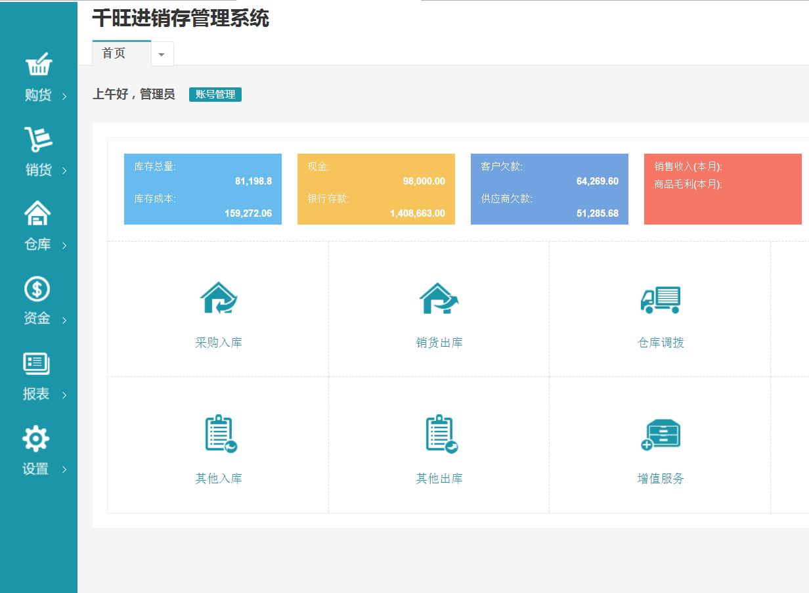Screen dimensions: 809x593
Task: Click the yellow 现金 summary card
Action: click(376, 189)
